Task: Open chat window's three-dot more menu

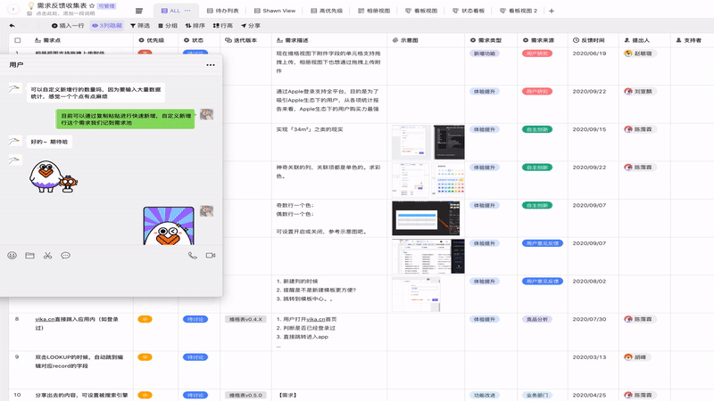Action: point(211,65)
